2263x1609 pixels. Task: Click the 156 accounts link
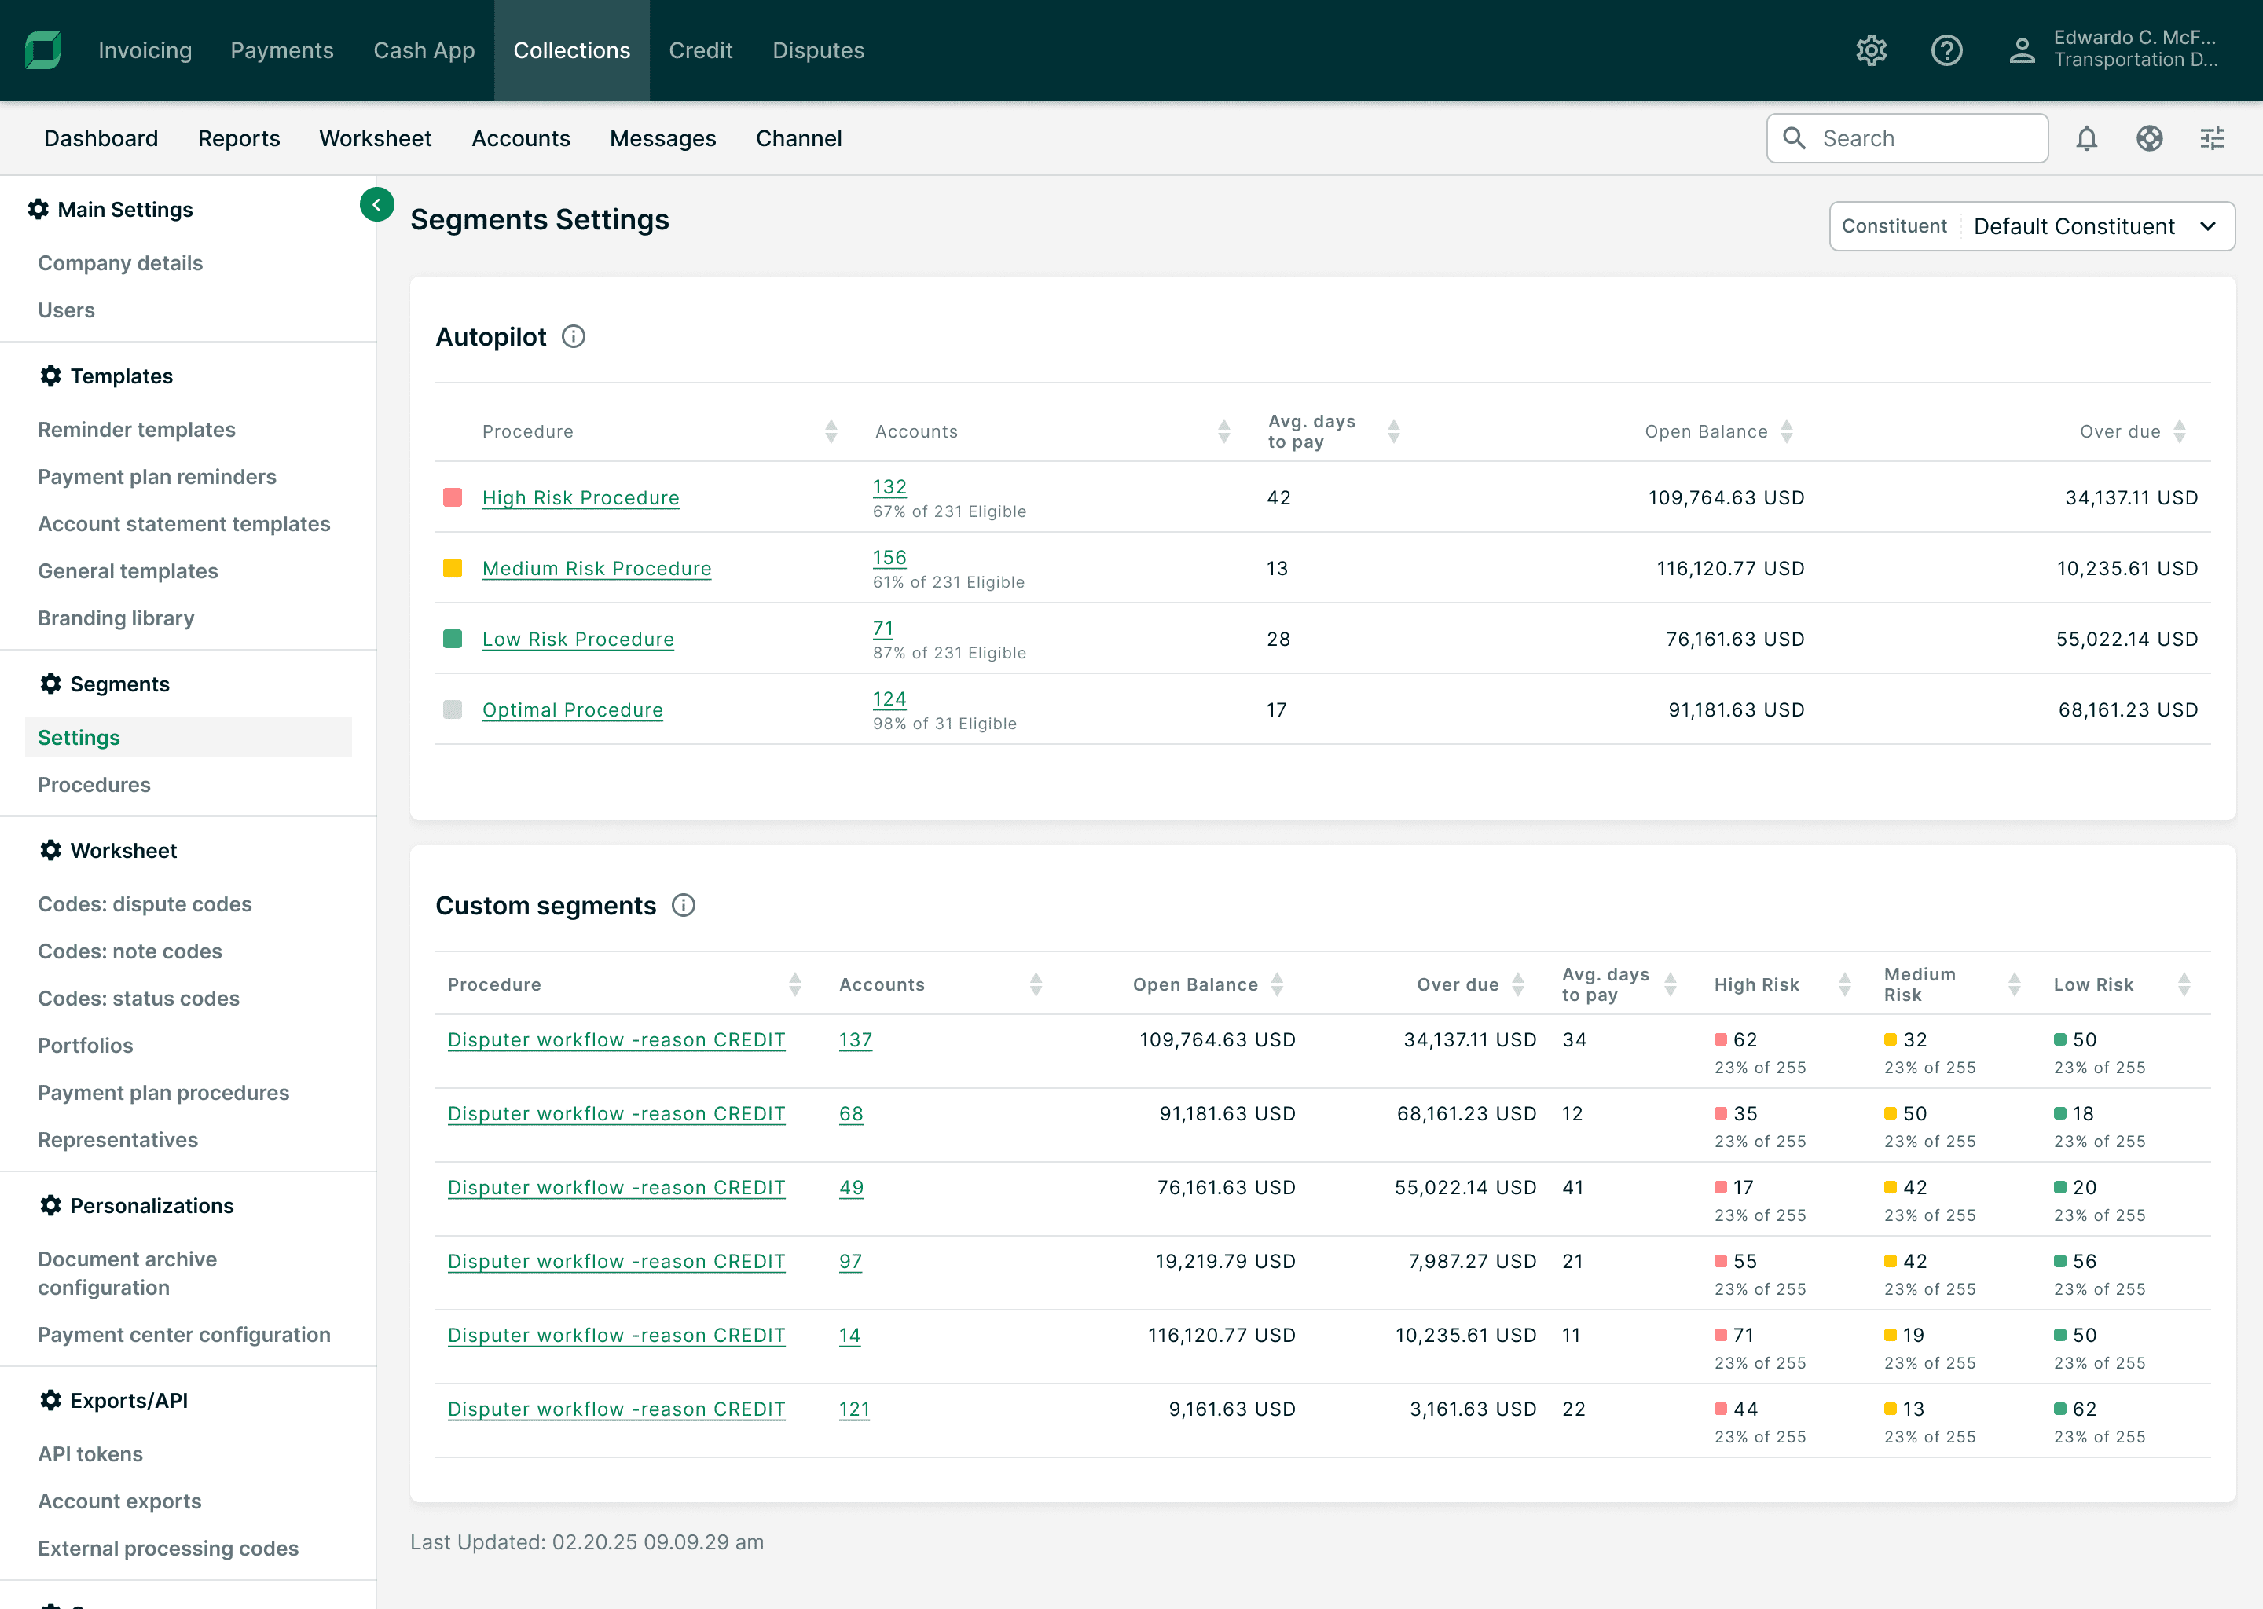pyautogui.click(x=889, y=558)
